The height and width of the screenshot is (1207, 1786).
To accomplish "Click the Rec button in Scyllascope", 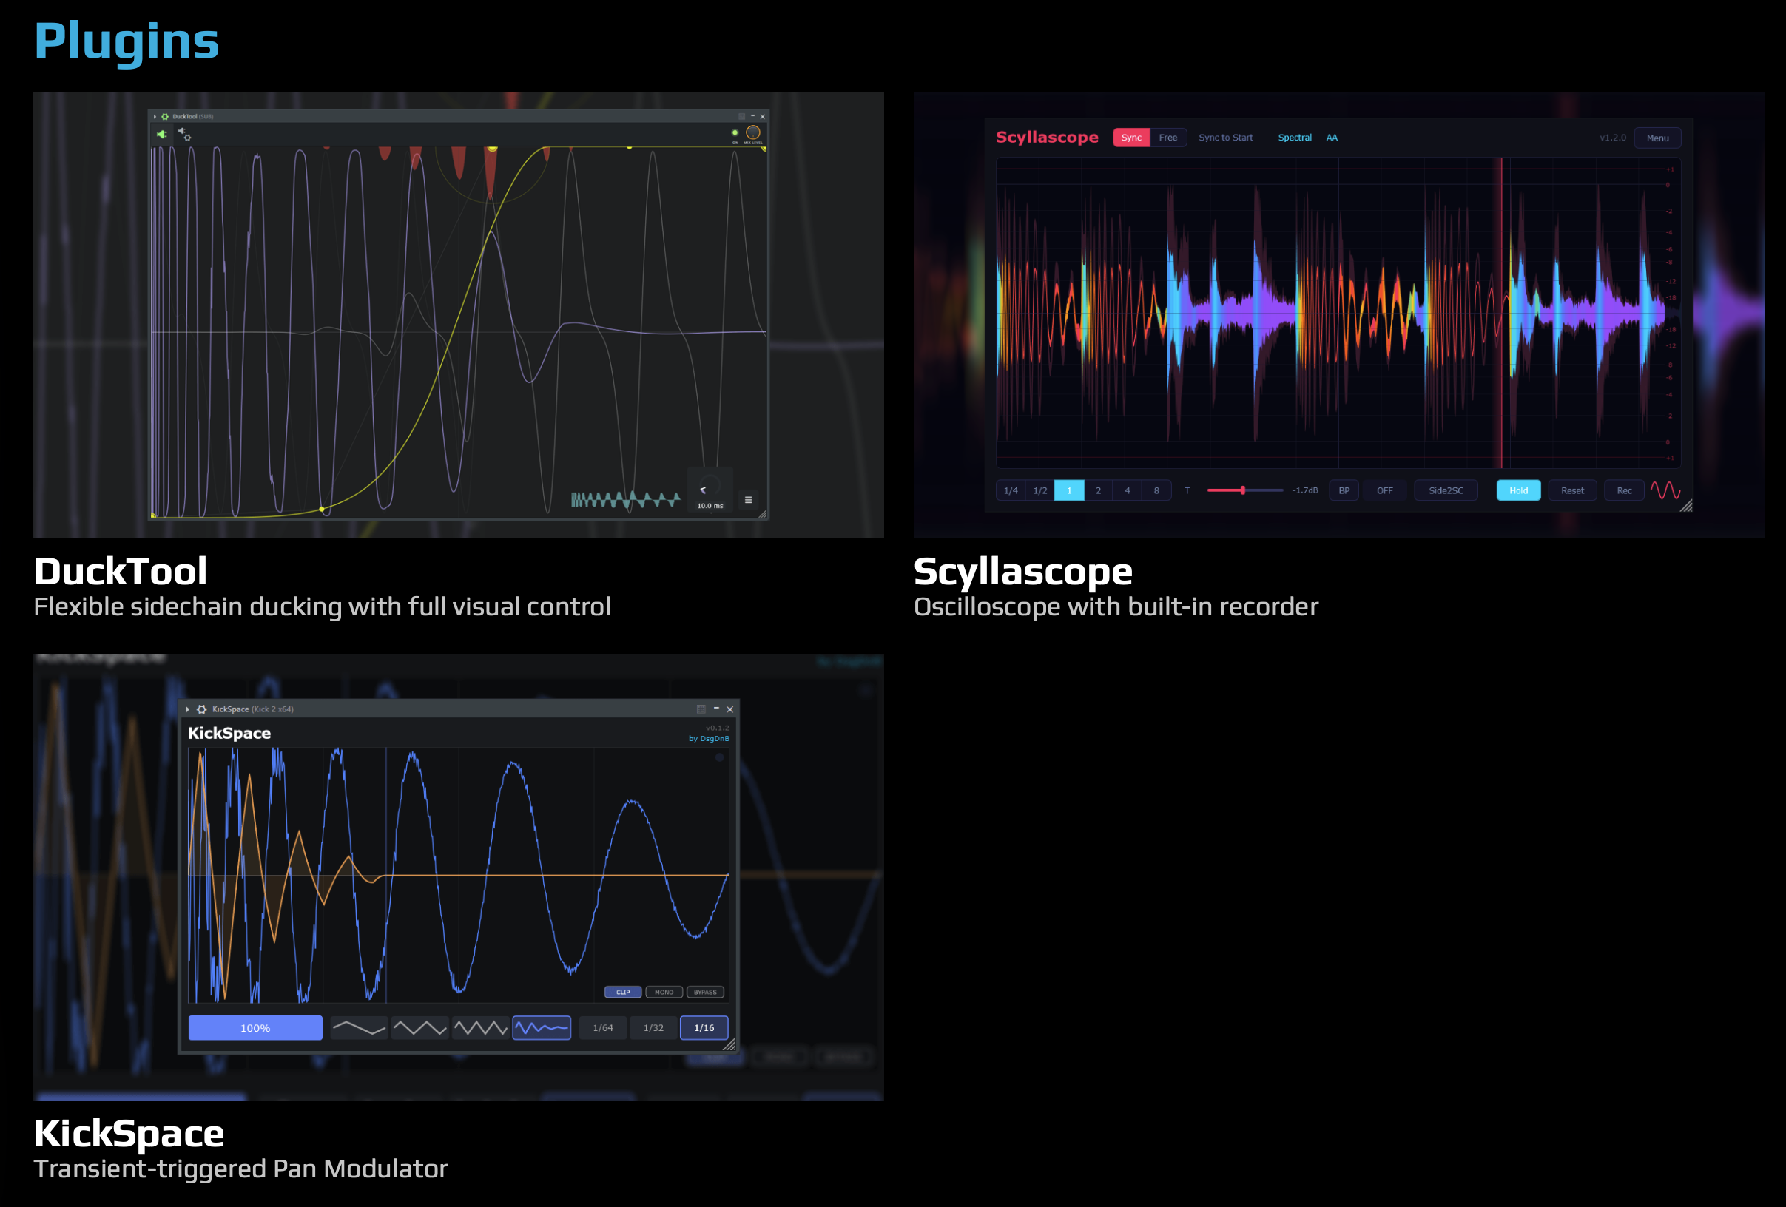I will [x=1624, y=491].
